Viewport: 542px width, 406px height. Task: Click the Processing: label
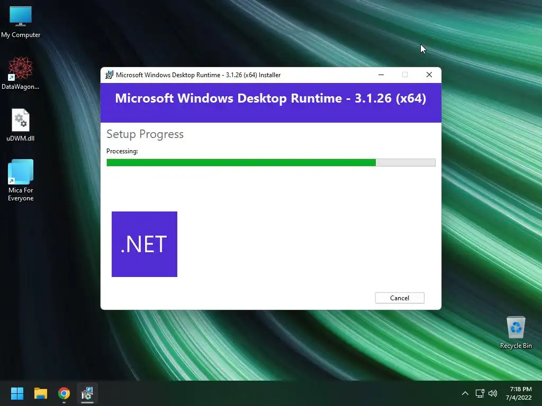coord(122,151)
